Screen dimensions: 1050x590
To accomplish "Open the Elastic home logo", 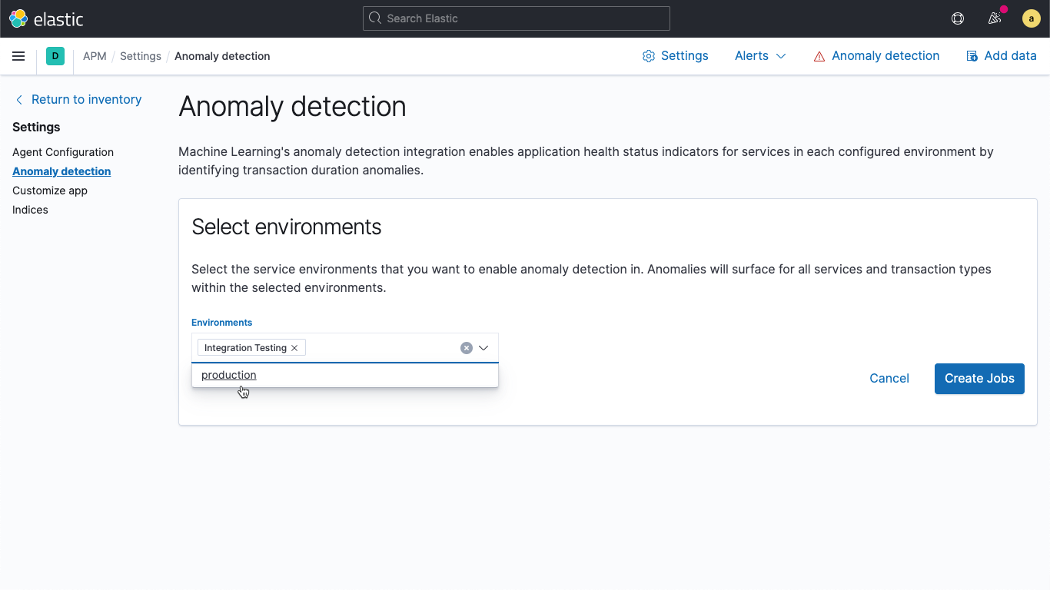I will tap(46, 18).
